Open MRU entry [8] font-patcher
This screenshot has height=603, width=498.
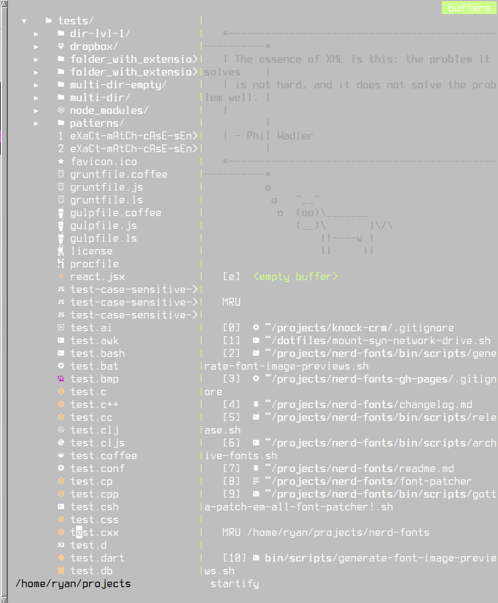347,481
